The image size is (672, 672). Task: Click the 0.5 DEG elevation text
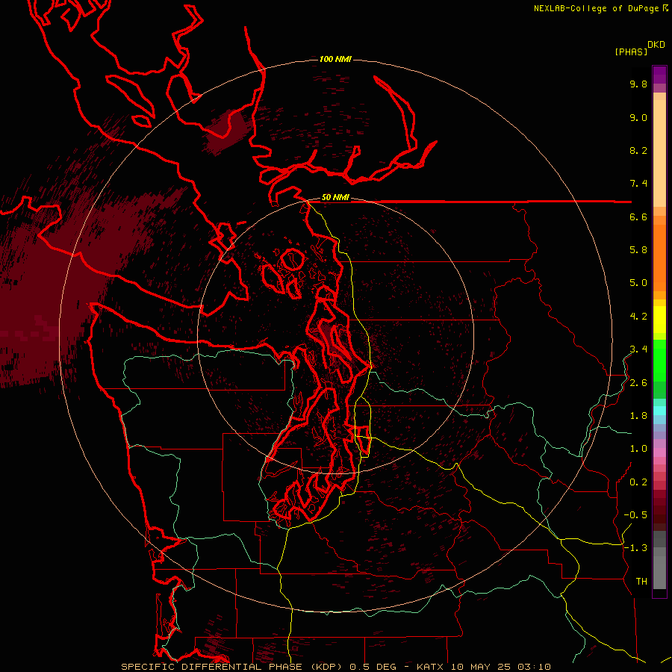point(374,667)
